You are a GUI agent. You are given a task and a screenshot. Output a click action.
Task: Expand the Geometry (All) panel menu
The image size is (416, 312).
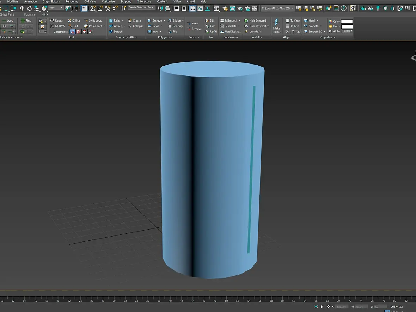pyautogui.click(x=126, y=37)
